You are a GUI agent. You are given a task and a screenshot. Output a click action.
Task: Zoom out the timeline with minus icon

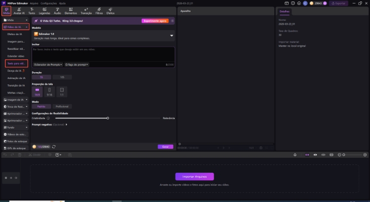click(x=339, y=155)
